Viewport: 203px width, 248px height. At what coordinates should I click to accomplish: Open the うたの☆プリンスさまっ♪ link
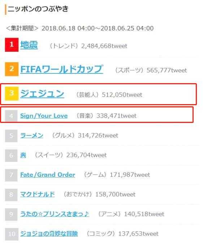point(55,214)
